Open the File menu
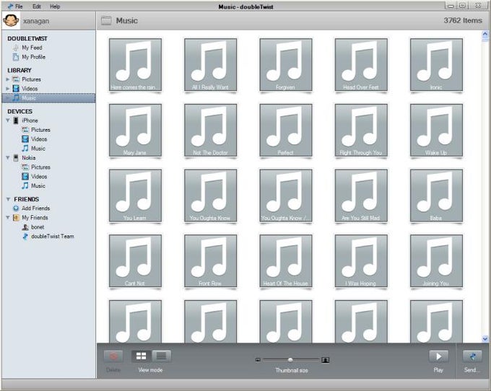 (19, 6)
